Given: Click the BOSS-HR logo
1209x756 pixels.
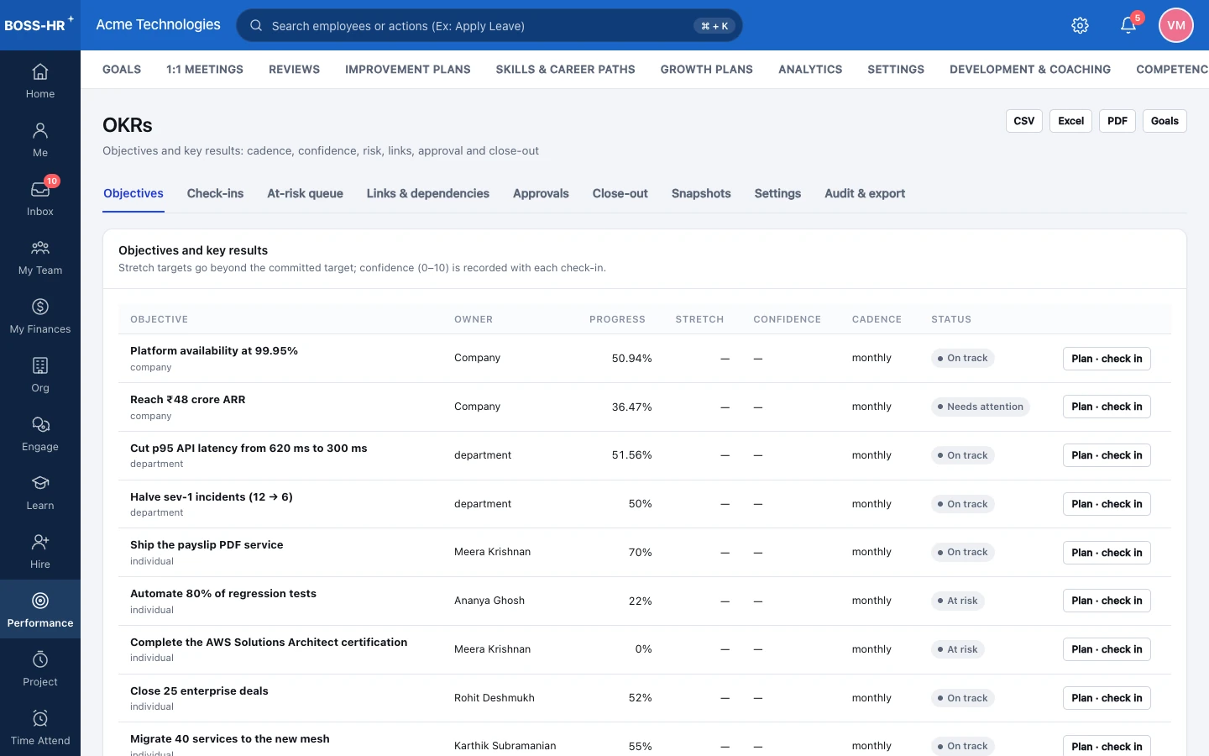Looking at the screenshot, I should pyautogui.click(x=39, y=24).
